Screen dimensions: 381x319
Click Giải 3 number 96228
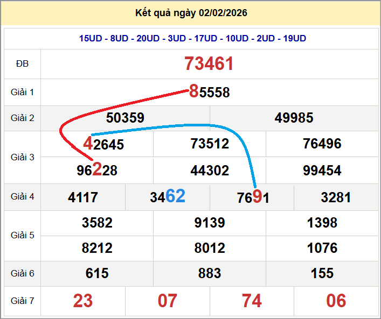[97, 171]
